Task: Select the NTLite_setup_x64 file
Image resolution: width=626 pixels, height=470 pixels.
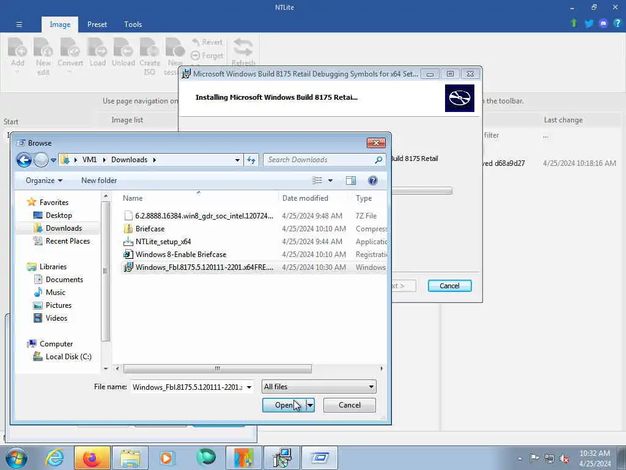Action: click(x=163, y=241)
